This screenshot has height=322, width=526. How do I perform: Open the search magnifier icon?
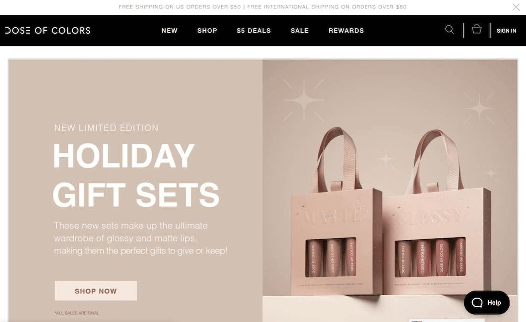pyautogui.click(x=449, y=30)
